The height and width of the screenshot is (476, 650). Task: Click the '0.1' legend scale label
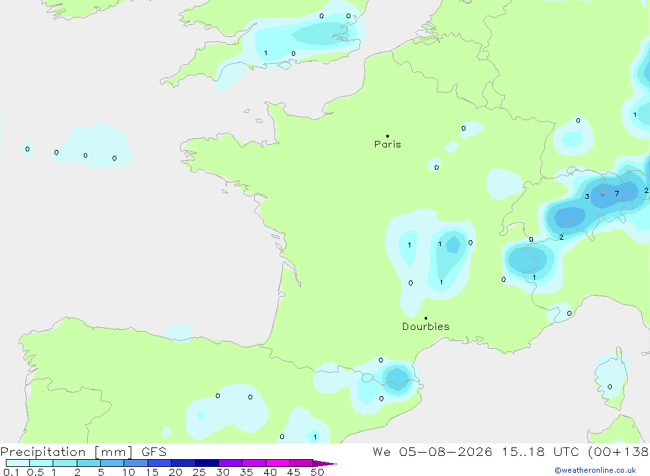pyautogui.click(x=11, y=472)
